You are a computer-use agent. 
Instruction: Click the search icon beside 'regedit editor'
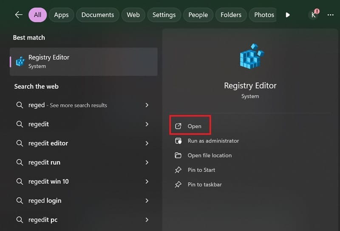[x=20, y=143]
